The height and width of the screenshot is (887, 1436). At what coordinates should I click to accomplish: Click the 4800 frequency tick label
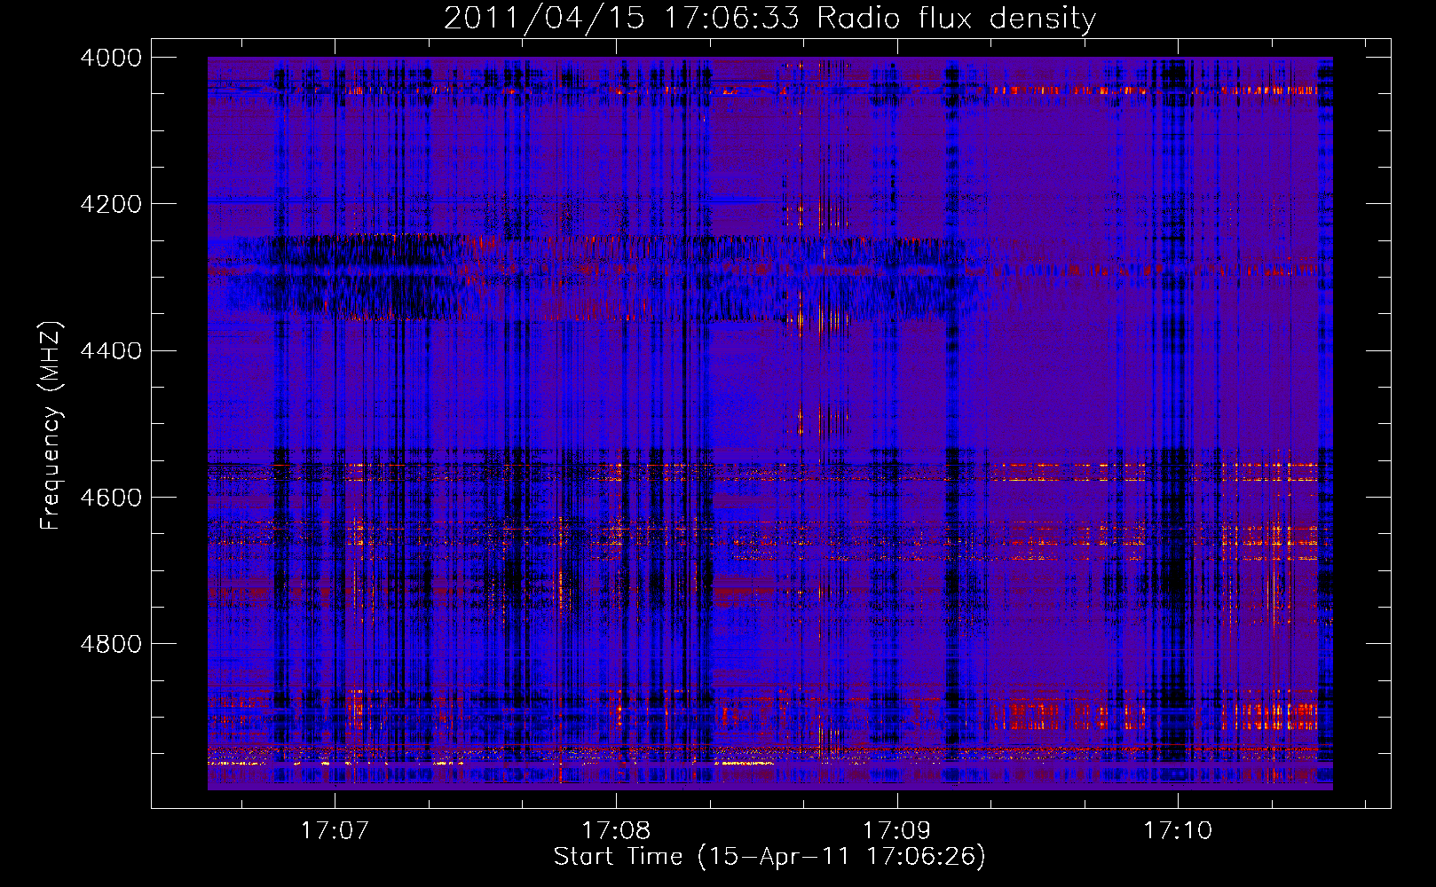click(111, 643)
